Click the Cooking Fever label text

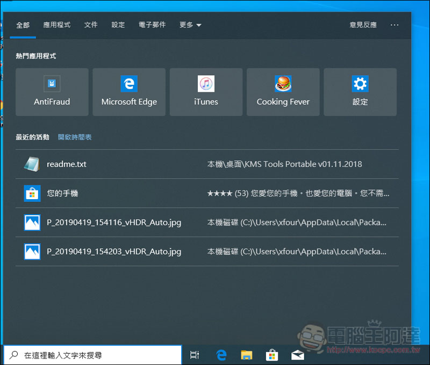[283, 102]
